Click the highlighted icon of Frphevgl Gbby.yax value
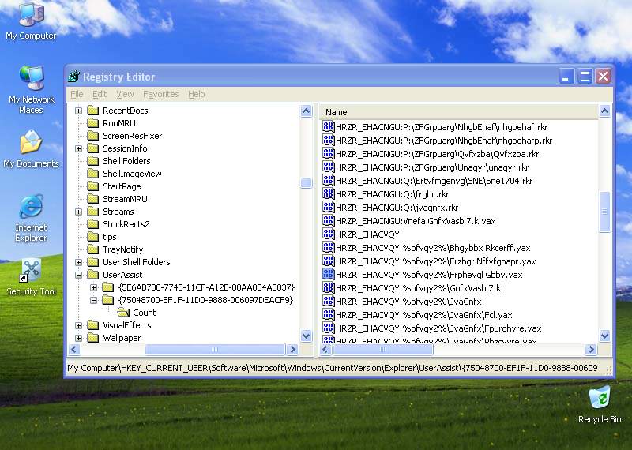The image size is (632, 450). pos(329,275)
